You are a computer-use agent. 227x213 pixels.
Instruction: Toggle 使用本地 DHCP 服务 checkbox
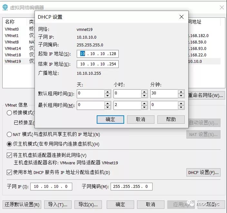click(9, 172)
